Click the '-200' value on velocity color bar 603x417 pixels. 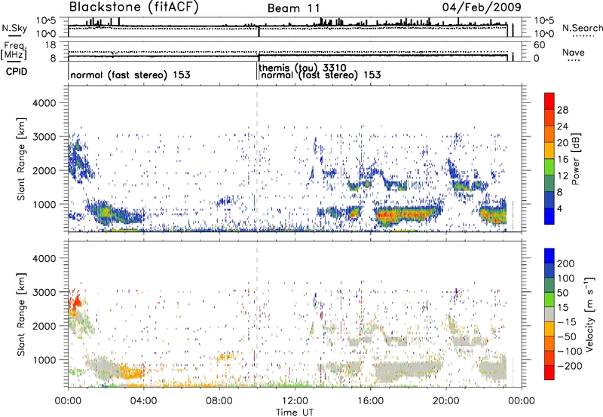coord(569,366)
